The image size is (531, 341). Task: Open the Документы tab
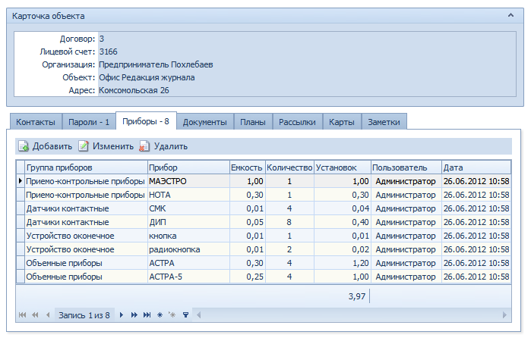pyautogui.click(x=205, y=122)
